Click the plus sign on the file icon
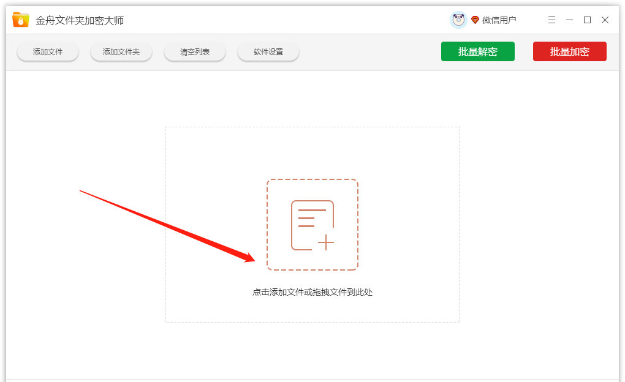625x382 pixels. pos(327,242)
